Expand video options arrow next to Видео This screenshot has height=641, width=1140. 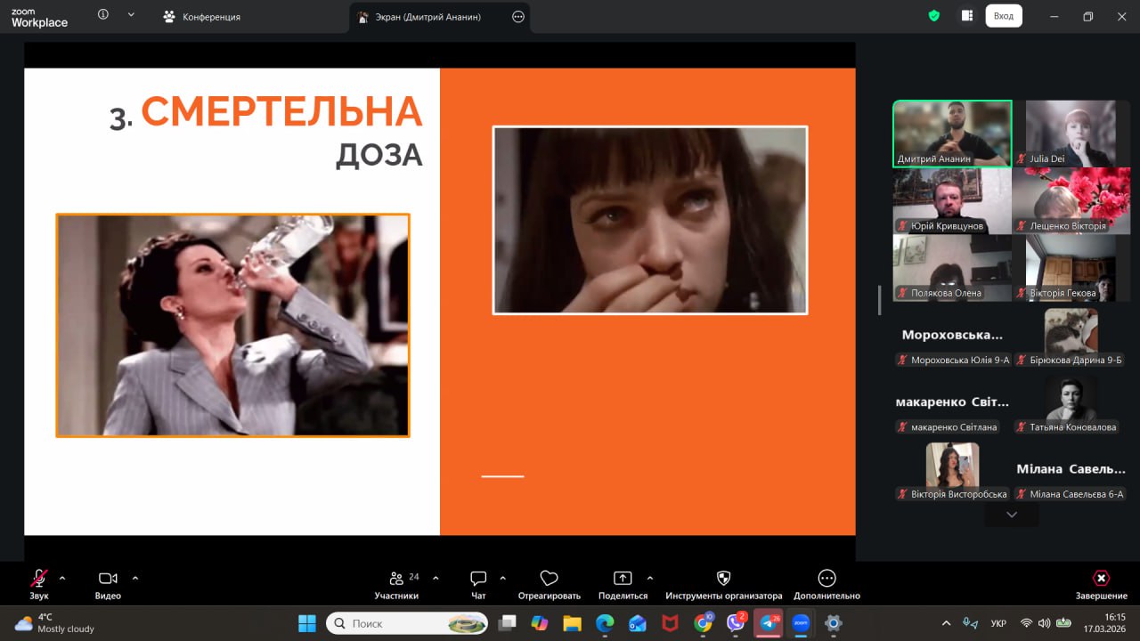[135, 578]
